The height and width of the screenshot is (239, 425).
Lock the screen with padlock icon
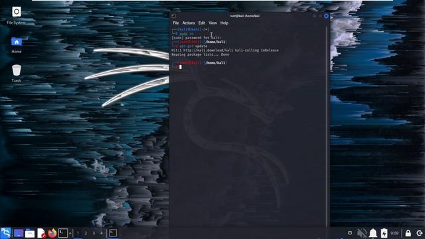(x=408, y=233)
